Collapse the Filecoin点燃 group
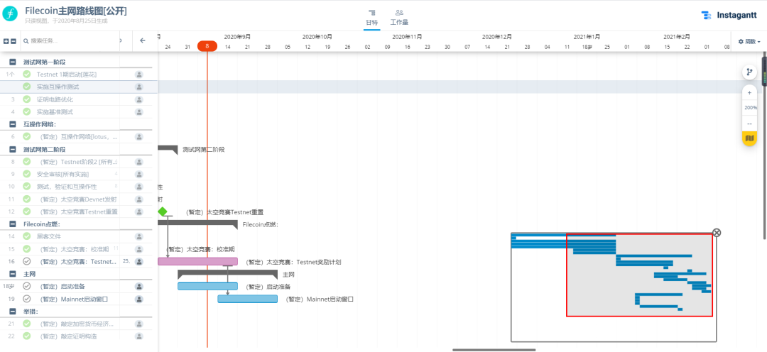Viewport: 767px width, 352px height. point(13,224)
